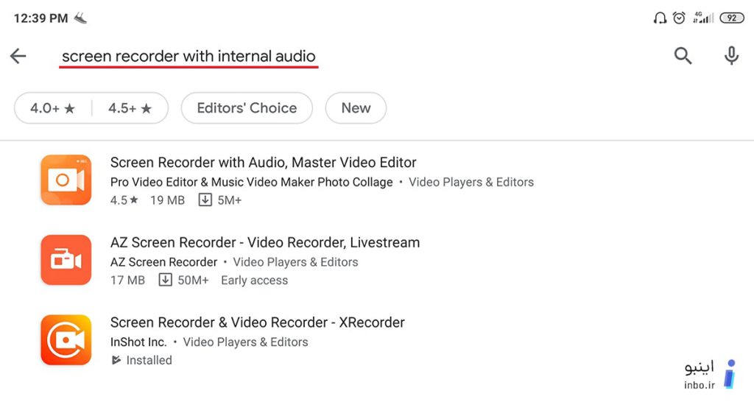The image size is (754, 402).
Task: Open Screen Recorder with Audio app icon
Action: (66, 180)
